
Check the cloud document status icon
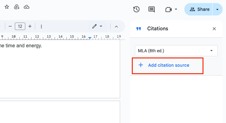coord(27,7)
